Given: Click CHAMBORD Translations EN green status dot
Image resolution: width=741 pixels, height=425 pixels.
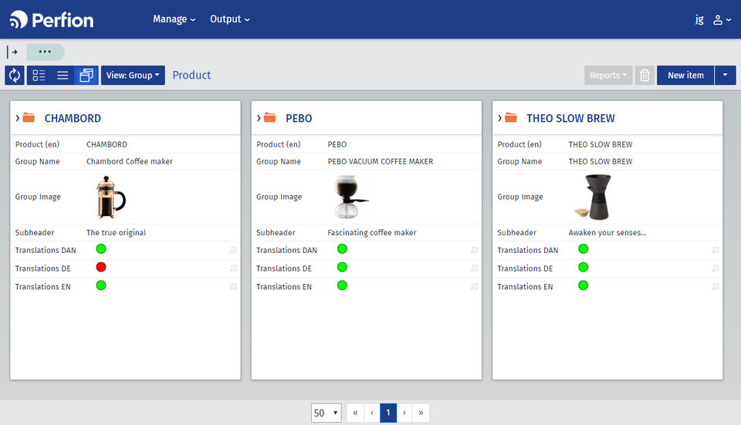Looking at the screenshot, I should click(x=101, y=285).
